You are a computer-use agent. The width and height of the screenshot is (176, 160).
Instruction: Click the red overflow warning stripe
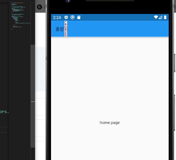point(66,29)
